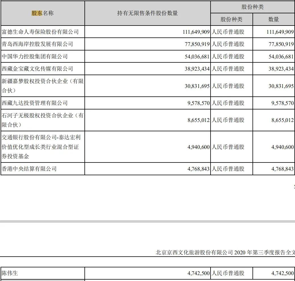Select shareholder 西藏金宝藏文化传媒有限公司

(x=37, y=69)
